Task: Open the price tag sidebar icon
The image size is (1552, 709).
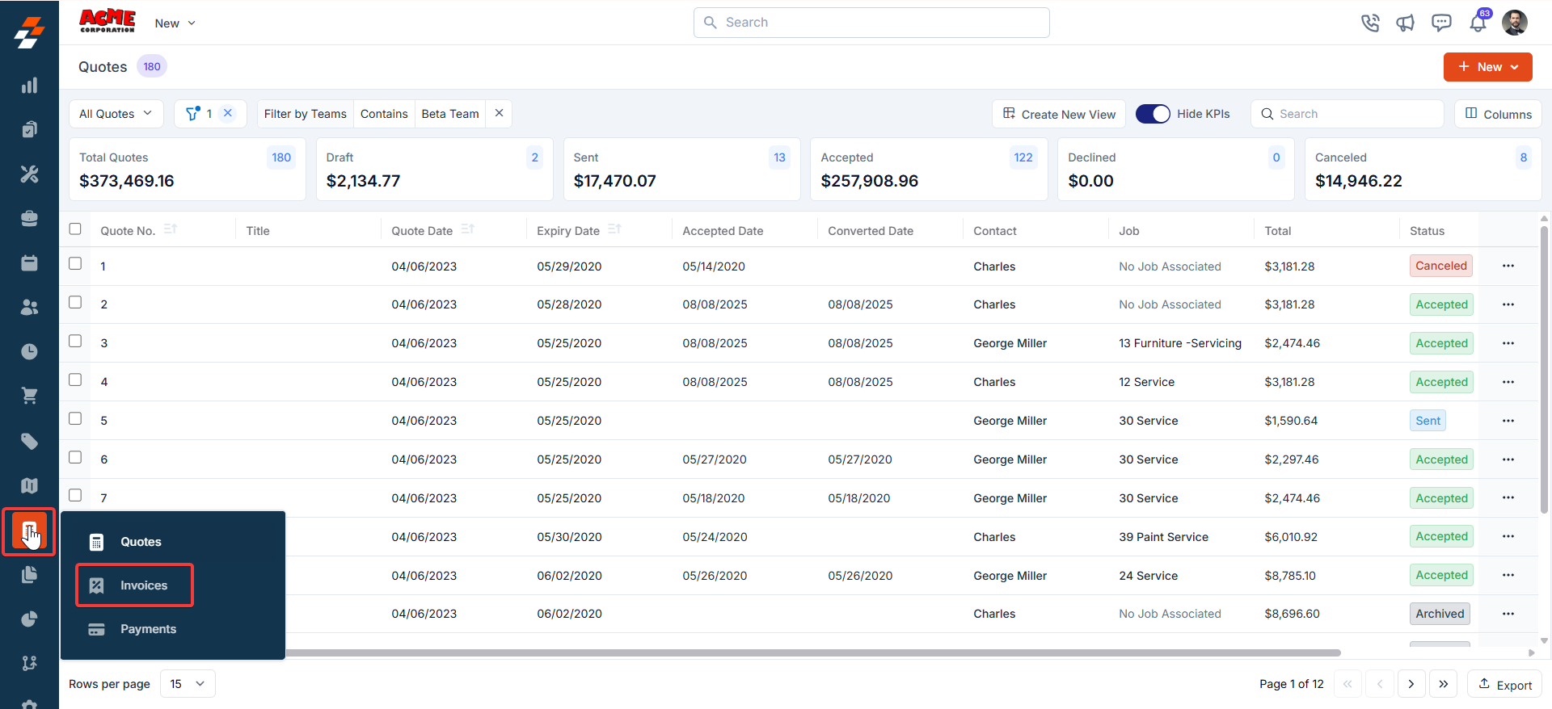Action: tap(29, 441)
